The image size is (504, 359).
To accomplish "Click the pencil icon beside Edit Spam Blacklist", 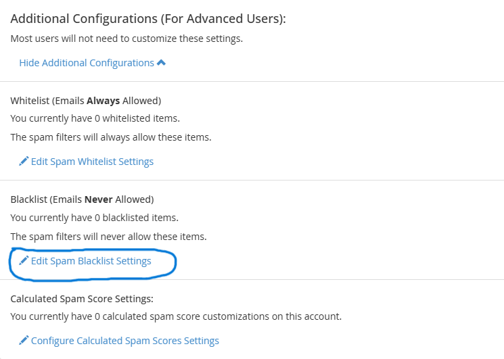I will point(24,261).
